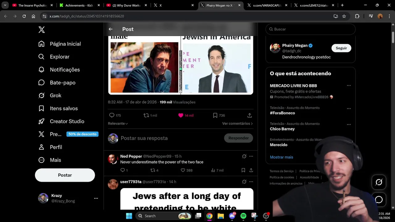Viewport: 395px width, 222px height.
Task: Expand Relevante sort dropdown
Action: (x=118, y=123)
